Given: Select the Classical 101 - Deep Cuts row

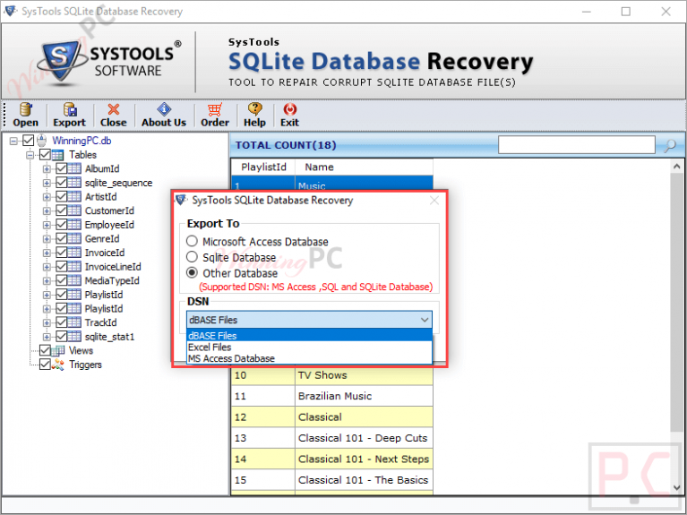Looking at the screenshot, I should click(332, 438).
